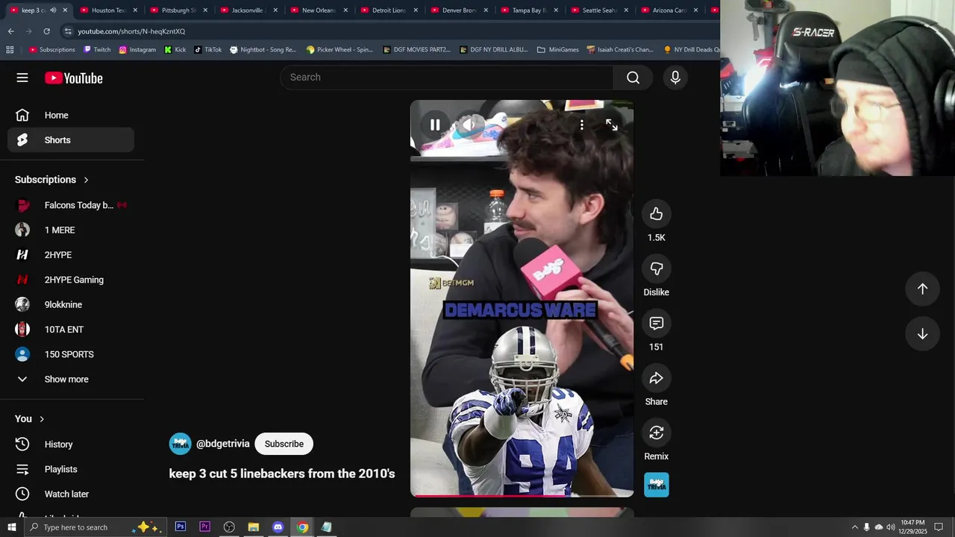Click the YouTube logo
955x537 pixels.
[x=73, y=78]
